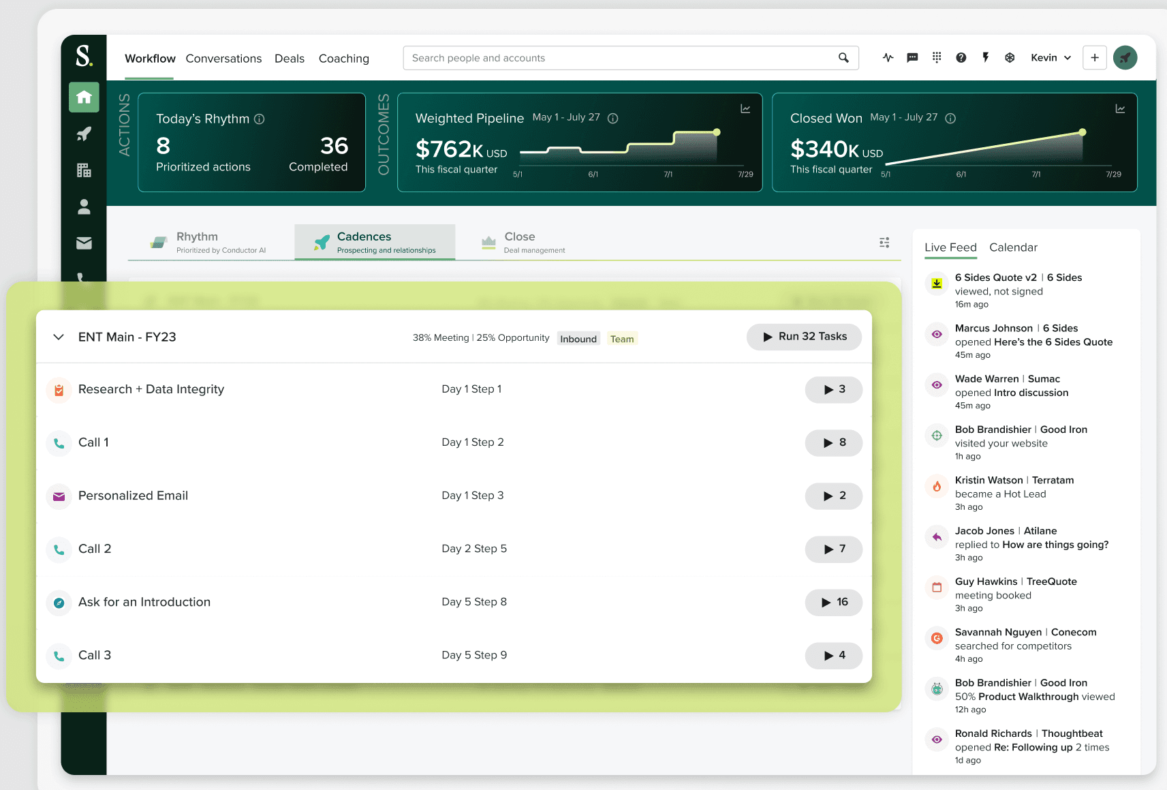
Task: Open the Cadences rocket icon in the sidebar
Action: 83,134
